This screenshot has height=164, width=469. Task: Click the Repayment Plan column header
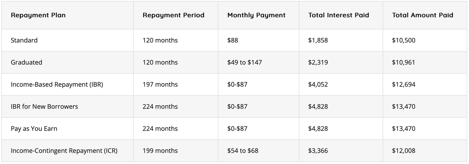point(38,15)
